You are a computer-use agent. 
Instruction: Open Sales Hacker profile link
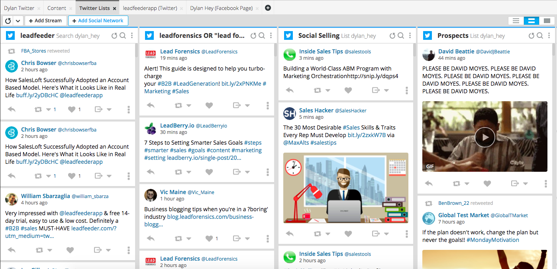316,110
